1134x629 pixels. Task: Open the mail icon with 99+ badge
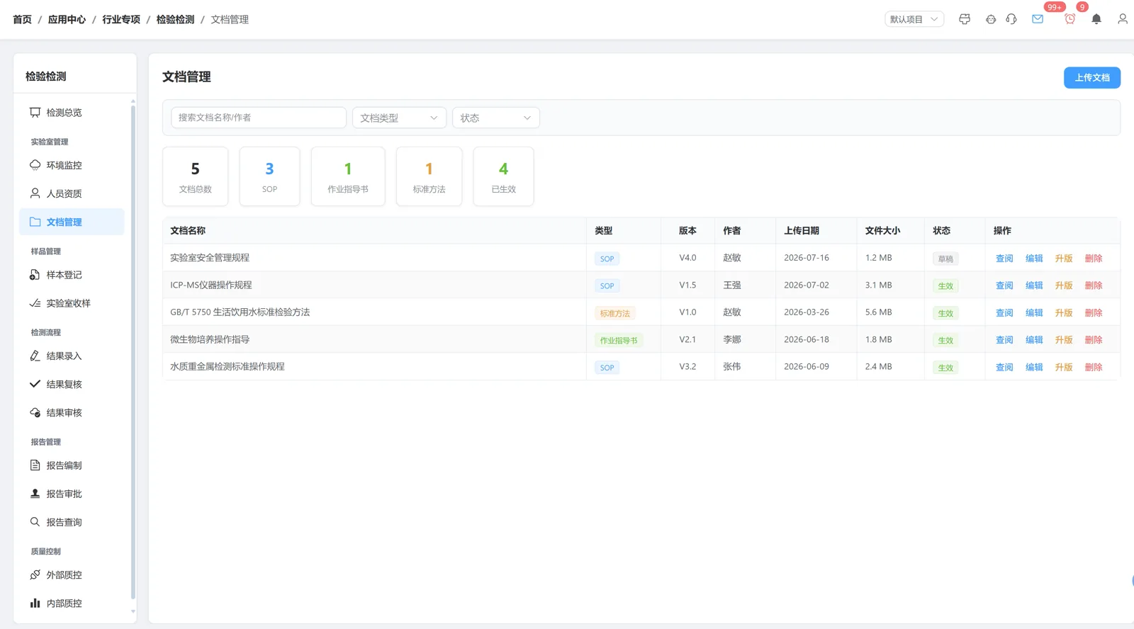[x=1038, y=19]
